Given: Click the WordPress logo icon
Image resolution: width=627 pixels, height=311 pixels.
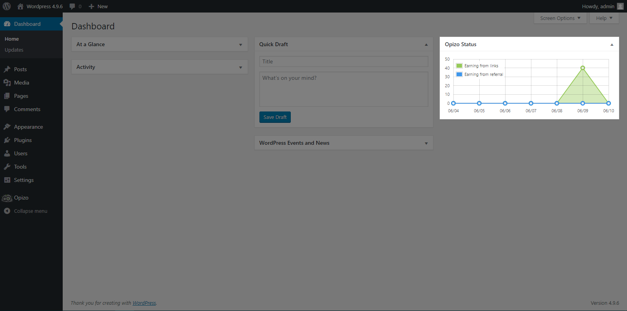Looking at the screenshot, I should tap(7, 6).
